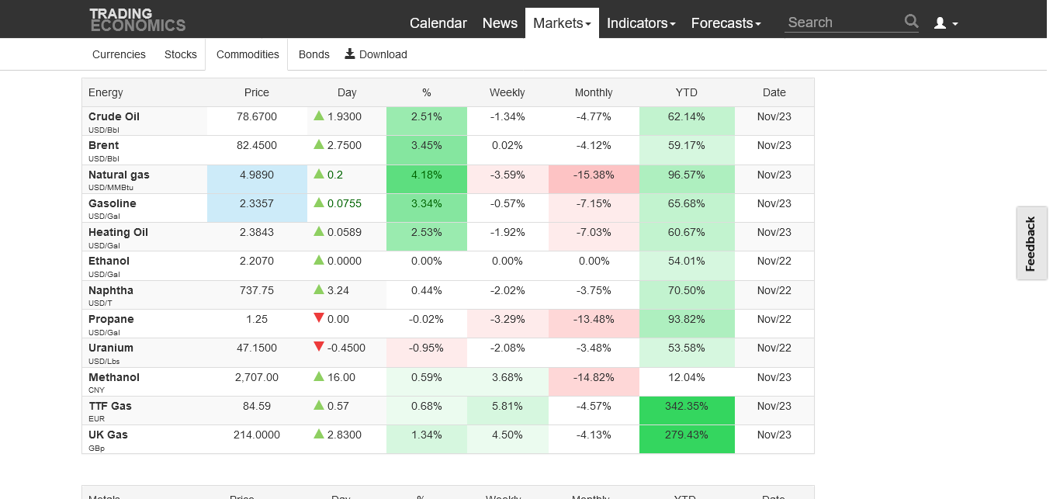Expand the Indicators dropdown menu

click(640, 23)
